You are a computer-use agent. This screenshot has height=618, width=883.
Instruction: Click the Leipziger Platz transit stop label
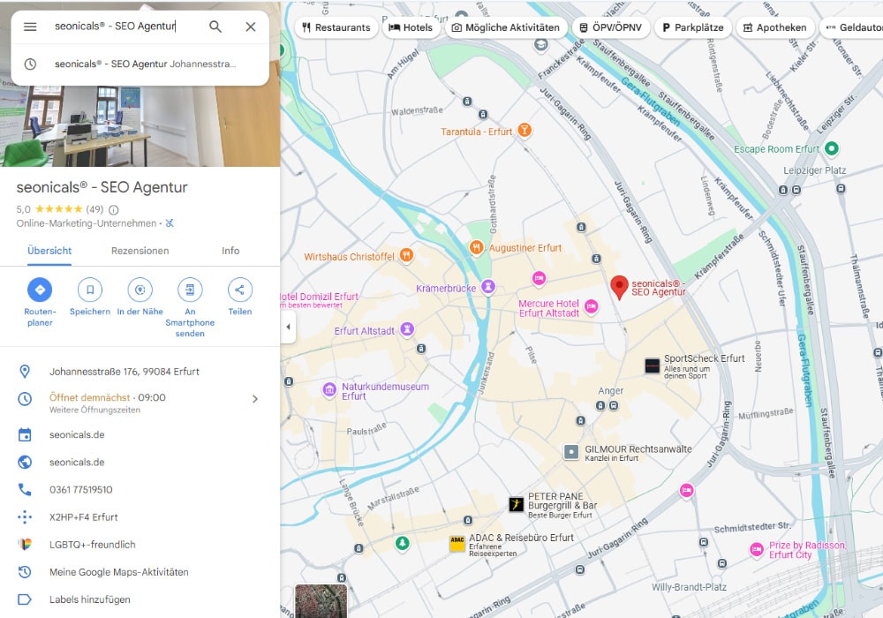[814, 170]
